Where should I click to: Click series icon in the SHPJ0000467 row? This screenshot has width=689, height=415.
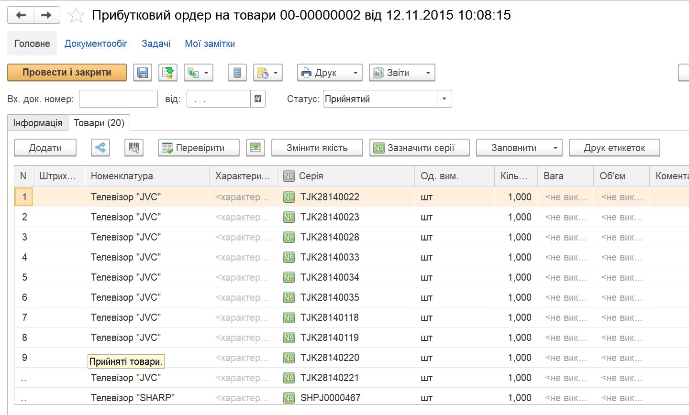(x=289, y=398)
